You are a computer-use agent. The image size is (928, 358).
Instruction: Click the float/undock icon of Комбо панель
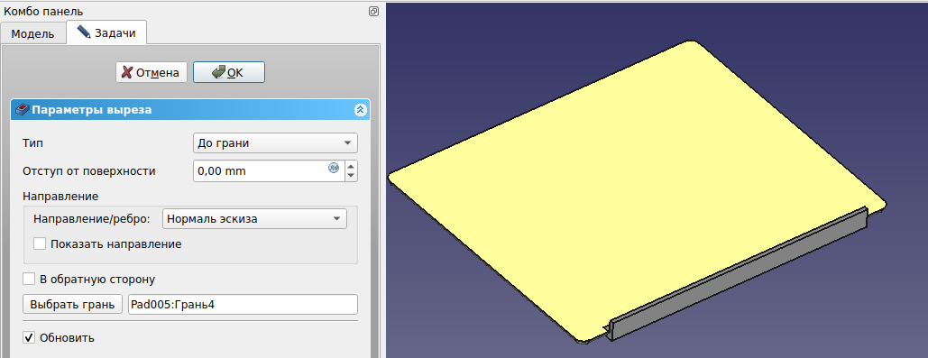pos(373,11)
